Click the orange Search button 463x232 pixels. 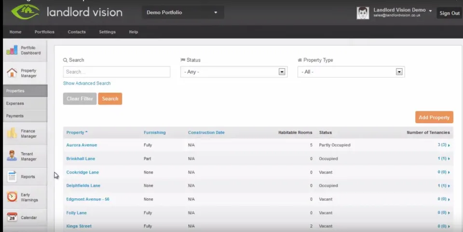click(110, 99)
